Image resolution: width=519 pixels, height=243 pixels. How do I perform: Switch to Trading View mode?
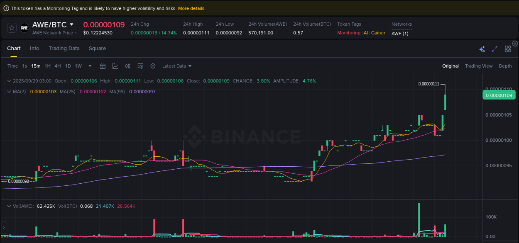point(479,66)
